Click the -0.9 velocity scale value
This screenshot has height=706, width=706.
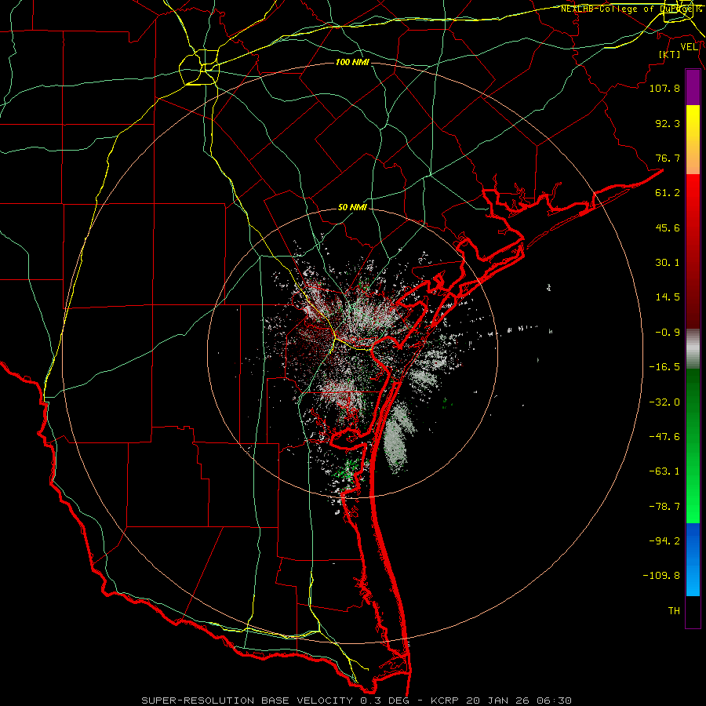668,333
